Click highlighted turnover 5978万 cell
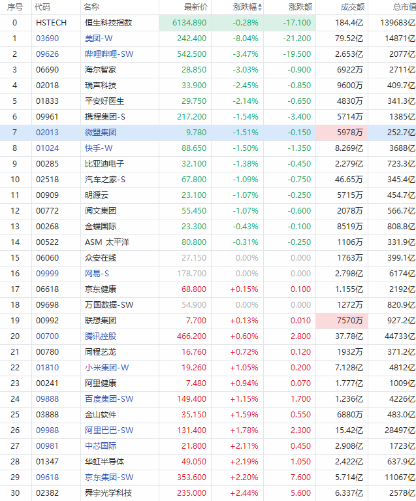Screen dimensions: 416x501 tap(342, 133)
